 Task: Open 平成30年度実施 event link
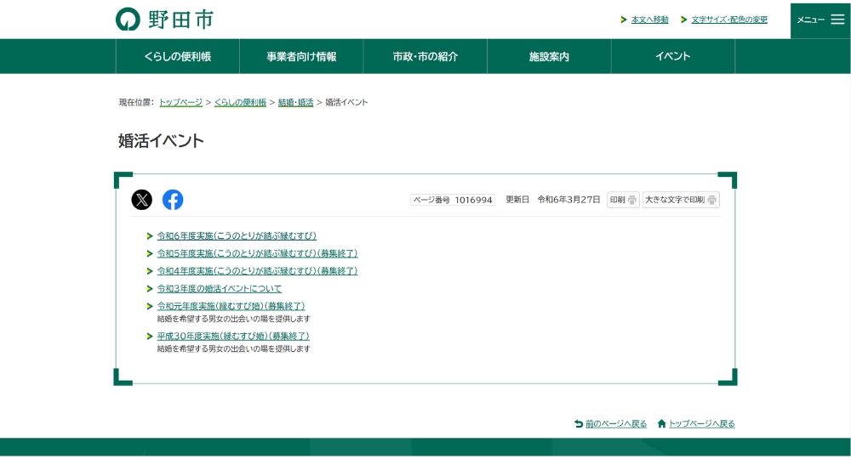pyautogui.click(x=233, y=336)
